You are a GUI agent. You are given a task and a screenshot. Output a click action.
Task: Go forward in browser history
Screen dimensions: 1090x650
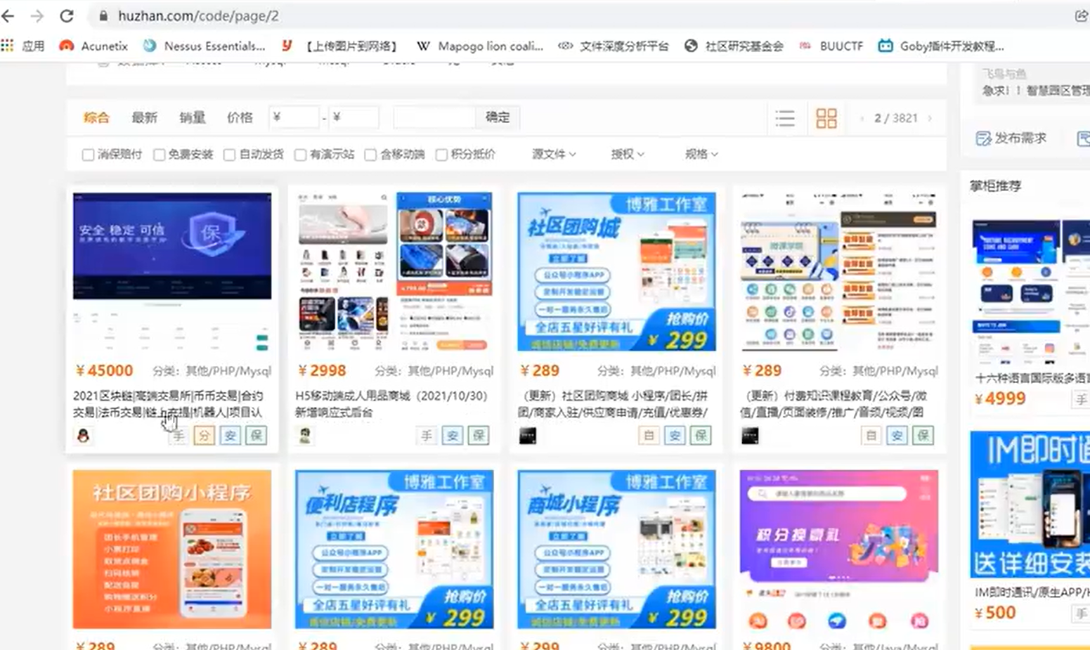tap(37, 15)
